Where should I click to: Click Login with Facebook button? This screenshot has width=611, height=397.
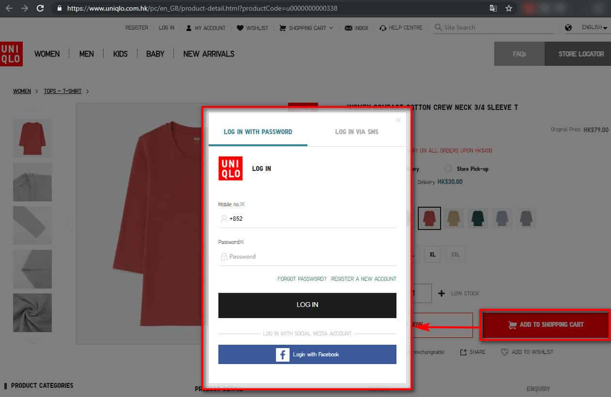[x=307, y=354]
